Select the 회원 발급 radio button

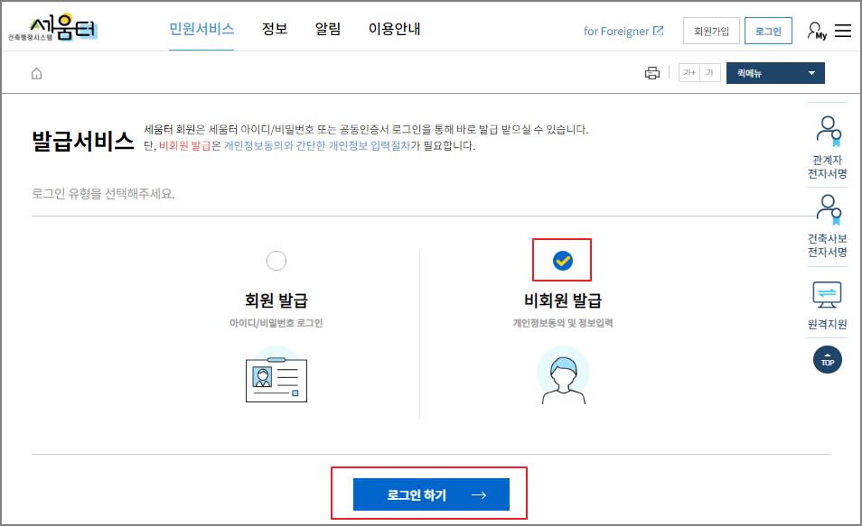276,260
